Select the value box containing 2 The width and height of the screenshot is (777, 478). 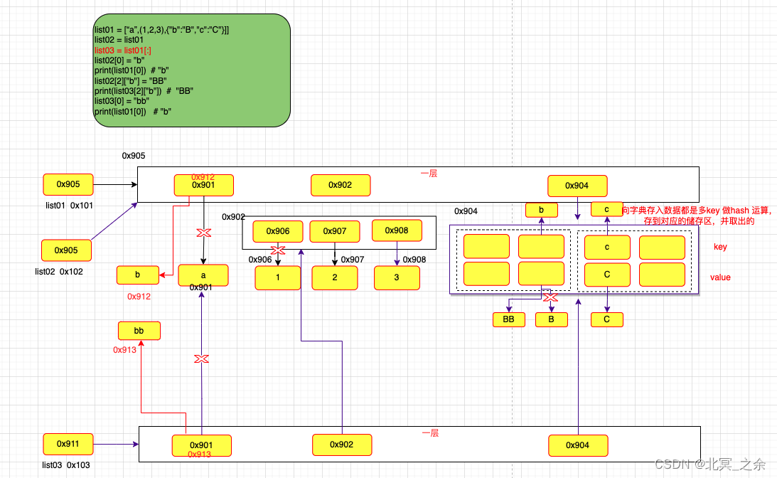point(335,277)
